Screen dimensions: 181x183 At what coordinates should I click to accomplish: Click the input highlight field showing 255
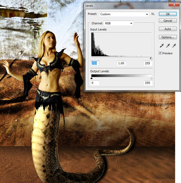click(148, 63)
